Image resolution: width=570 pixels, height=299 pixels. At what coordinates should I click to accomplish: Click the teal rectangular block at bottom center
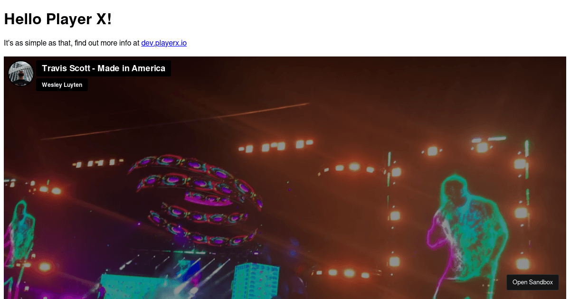point(248,281)
